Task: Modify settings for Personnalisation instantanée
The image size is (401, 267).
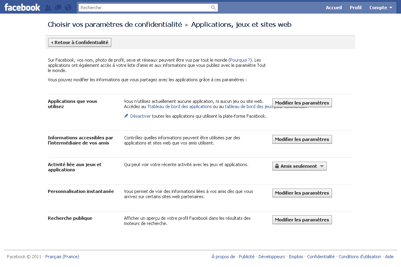Action: [x=302, y=193]
